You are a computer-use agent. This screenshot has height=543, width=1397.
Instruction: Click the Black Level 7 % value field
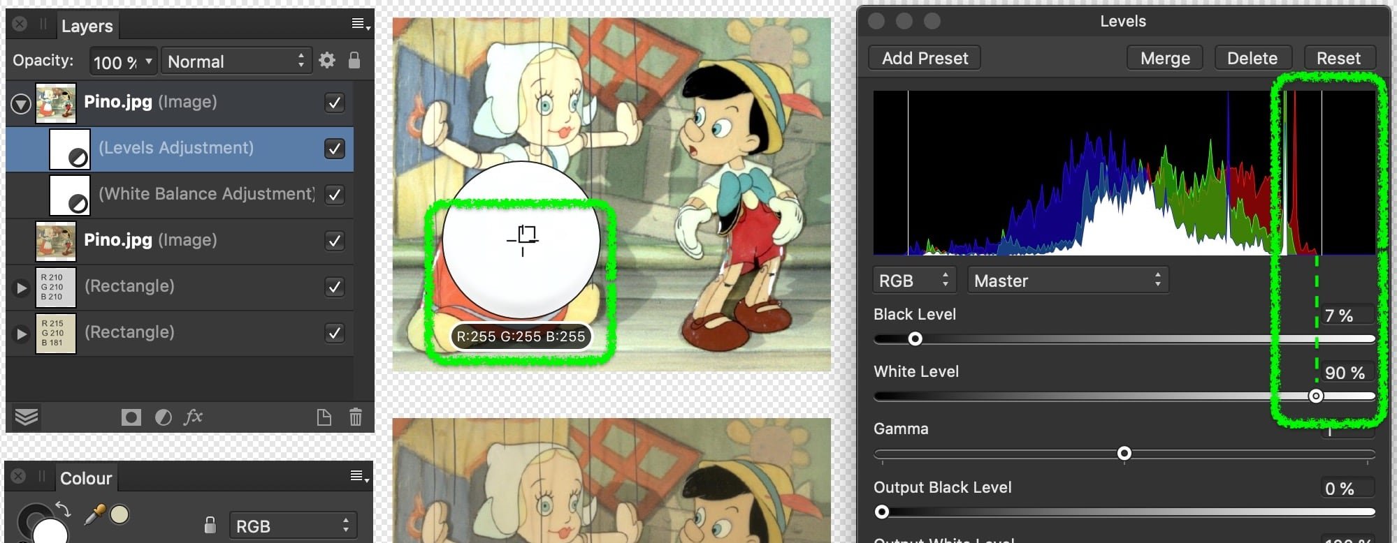pos(1347,315)
